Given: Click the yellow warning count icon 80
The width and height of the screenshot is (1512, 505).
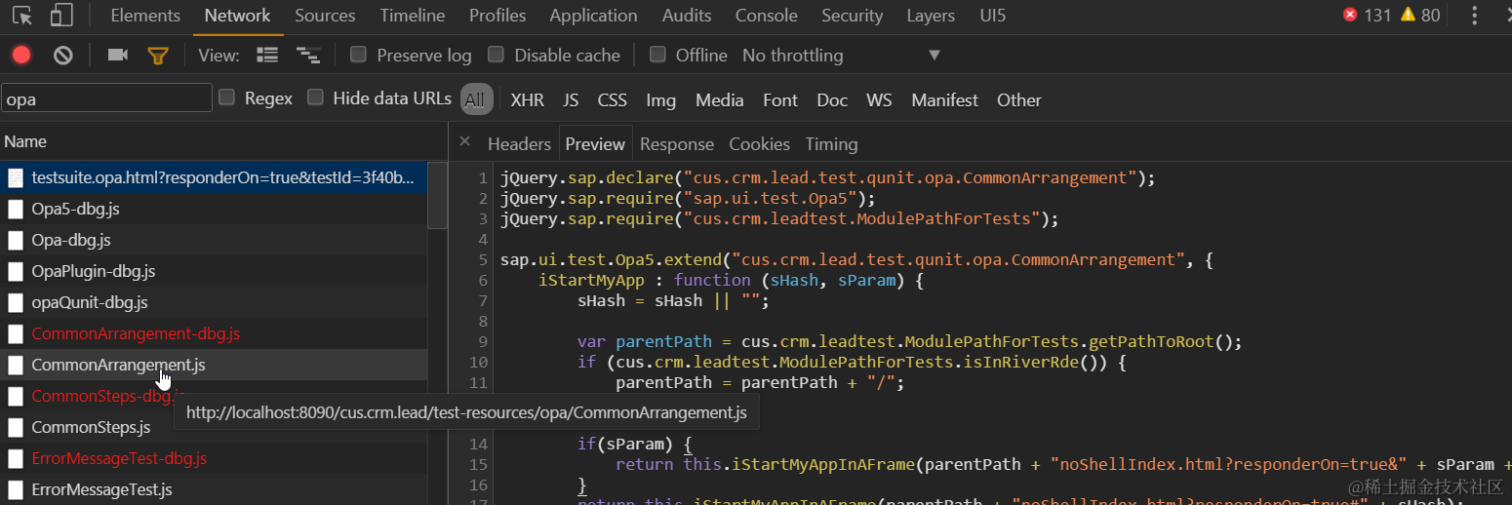Looking at the screenshot, I should (x=1408, y=15).
